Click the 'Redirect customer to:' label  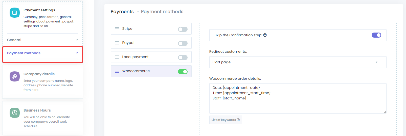coord(228,51)
